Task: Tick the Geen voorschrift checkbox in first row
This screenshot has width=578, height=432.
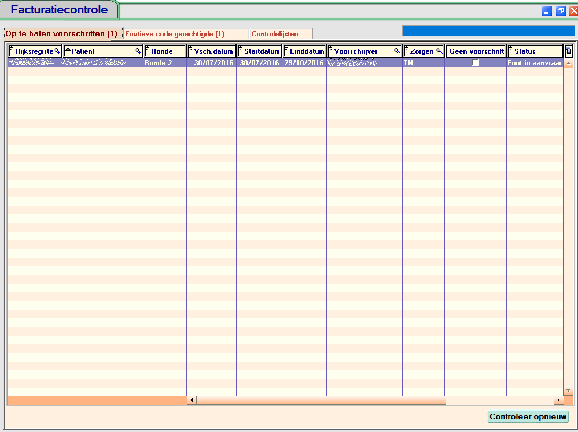Action: (475, 63)
